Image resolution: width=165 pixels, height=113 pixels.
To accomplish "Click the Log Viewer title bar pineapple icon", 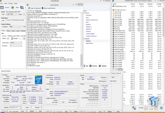I will [x=28, y=5].
